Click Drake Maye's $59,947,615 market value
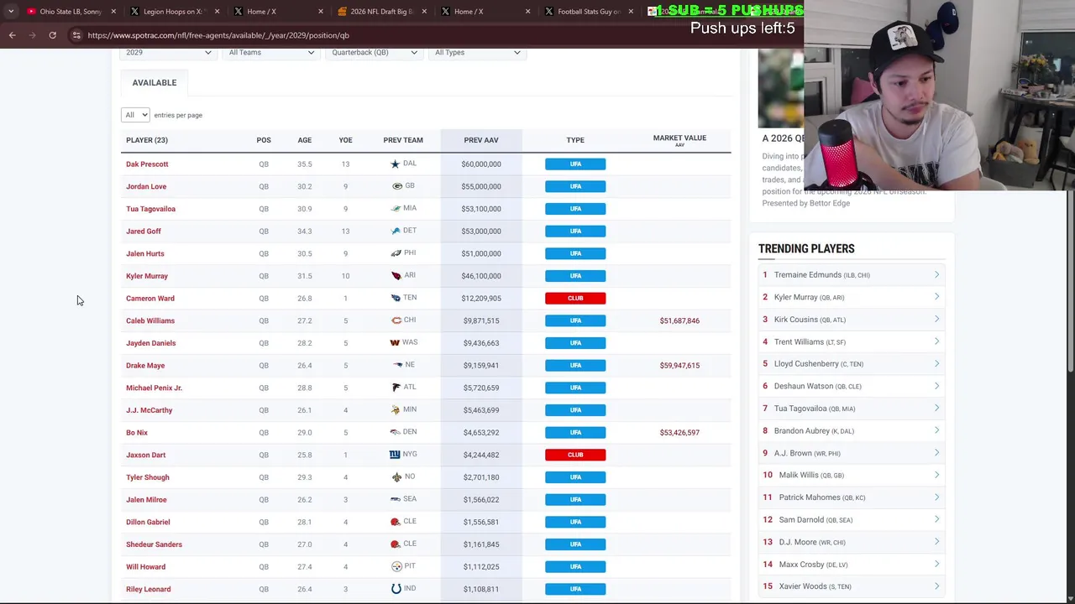The height and width of the screenshot is (604, 1075). [679, 366]
